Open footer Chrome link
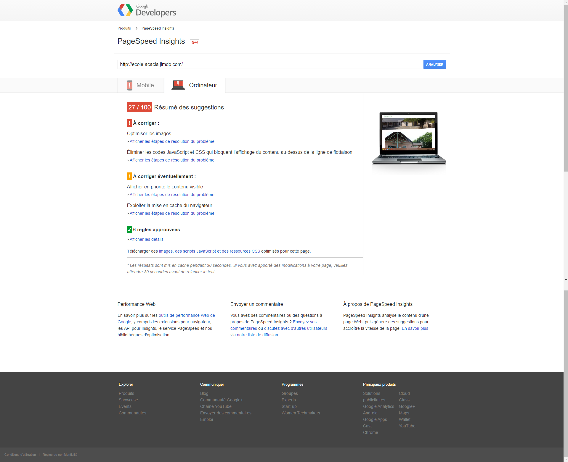Viewport: 568px width, 462px height. (x=370, y=432)
